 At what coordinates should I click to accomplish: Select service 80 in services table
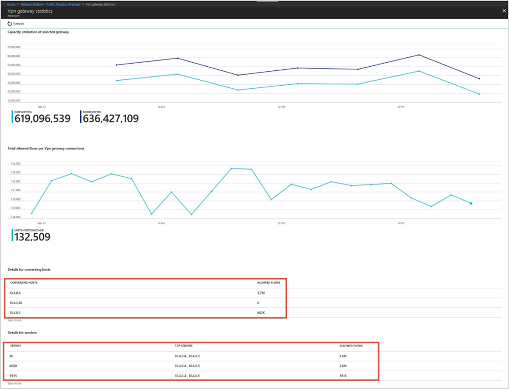pos(11,356)
